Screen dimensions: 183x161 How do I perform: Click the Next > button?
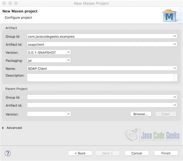[107, 153]
